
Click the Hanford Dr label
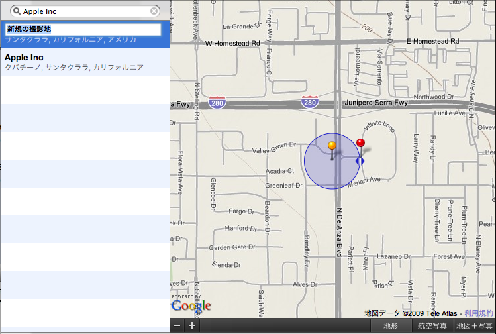pos(241,228)
